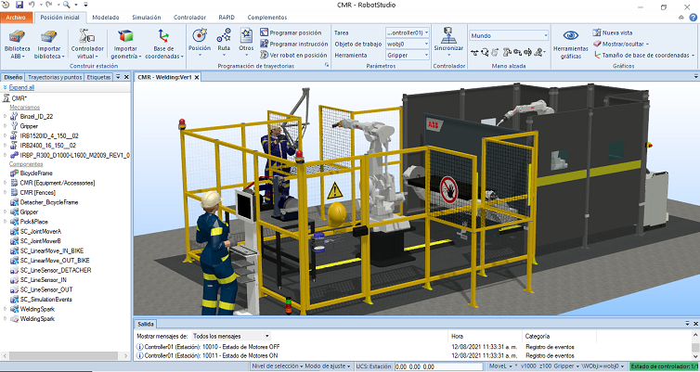Open the Posición target tool

click(x=200, y=43)
